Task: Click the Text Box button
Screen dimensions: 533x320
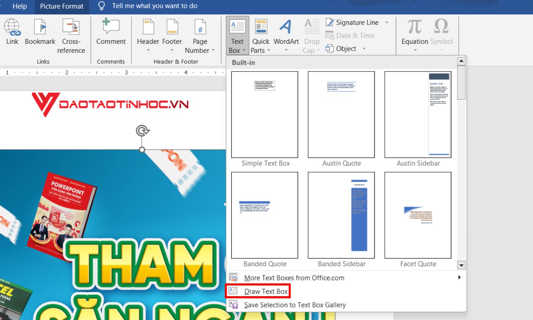Action: pos(237,36)
